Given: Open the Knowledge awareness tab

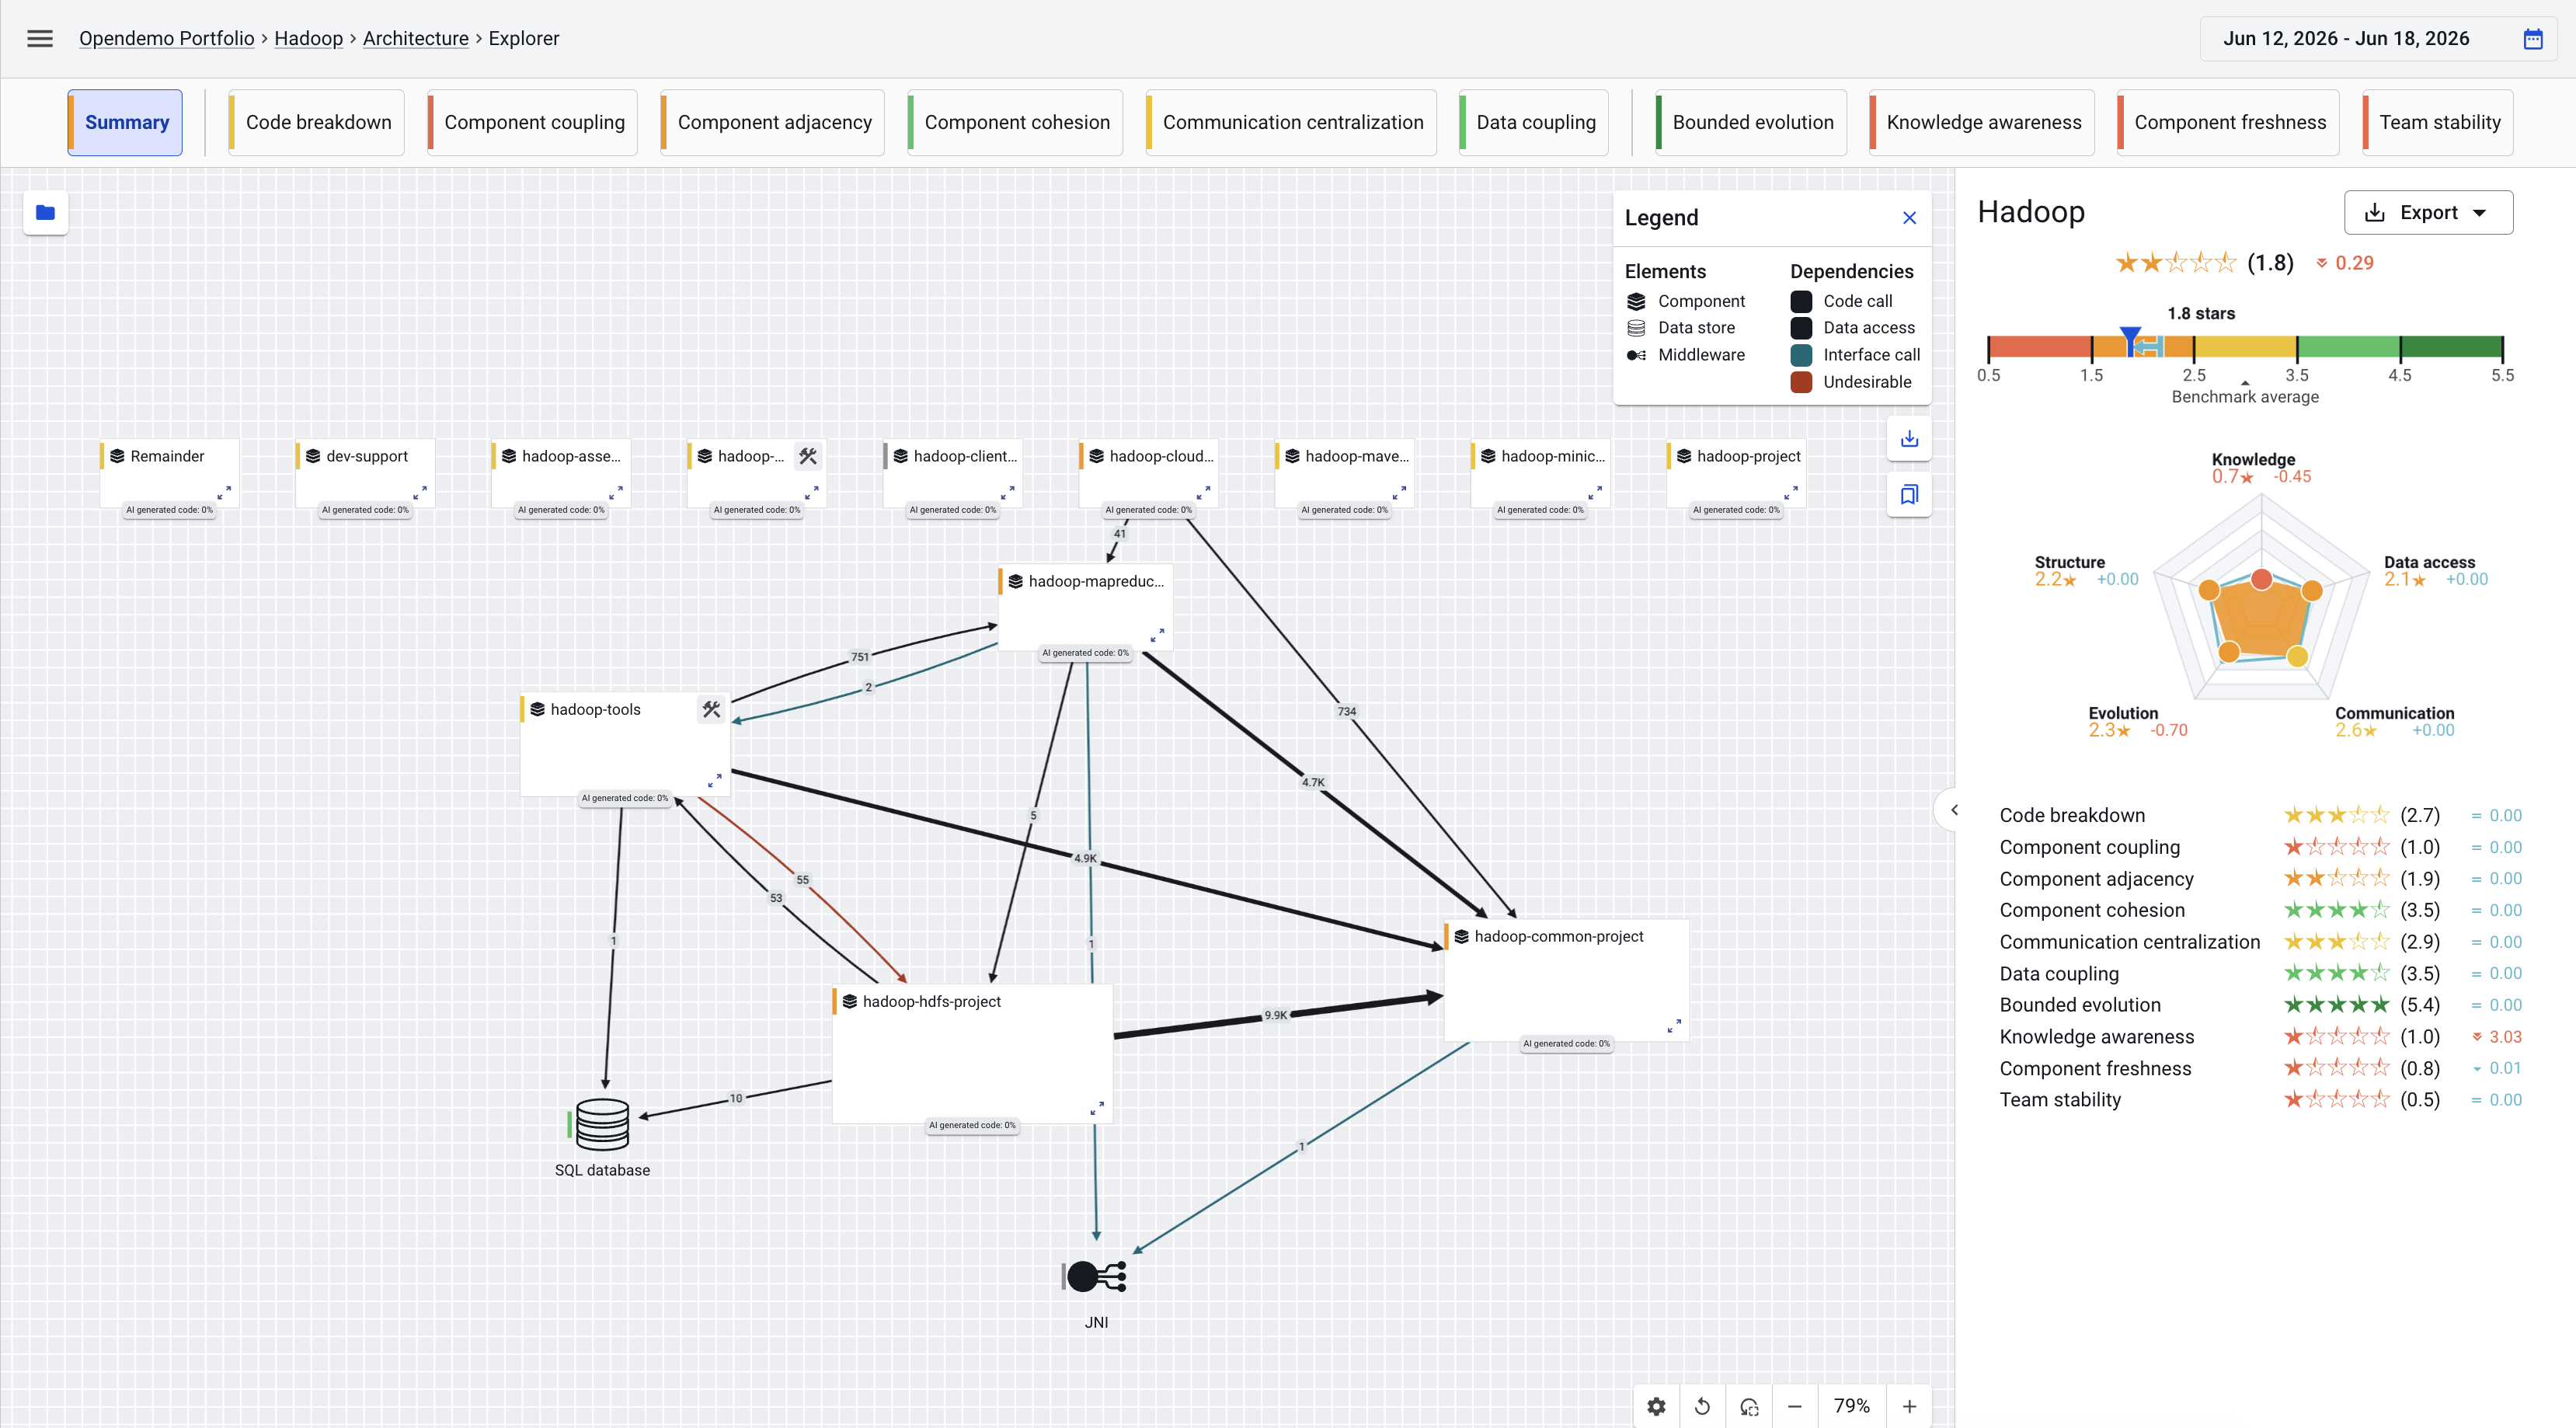Looking at the screenshot, I should click(1982, 122).
